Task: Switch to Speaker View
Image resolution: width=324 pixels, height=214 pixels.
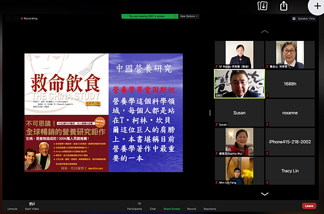Action: [x=303, y=18]
